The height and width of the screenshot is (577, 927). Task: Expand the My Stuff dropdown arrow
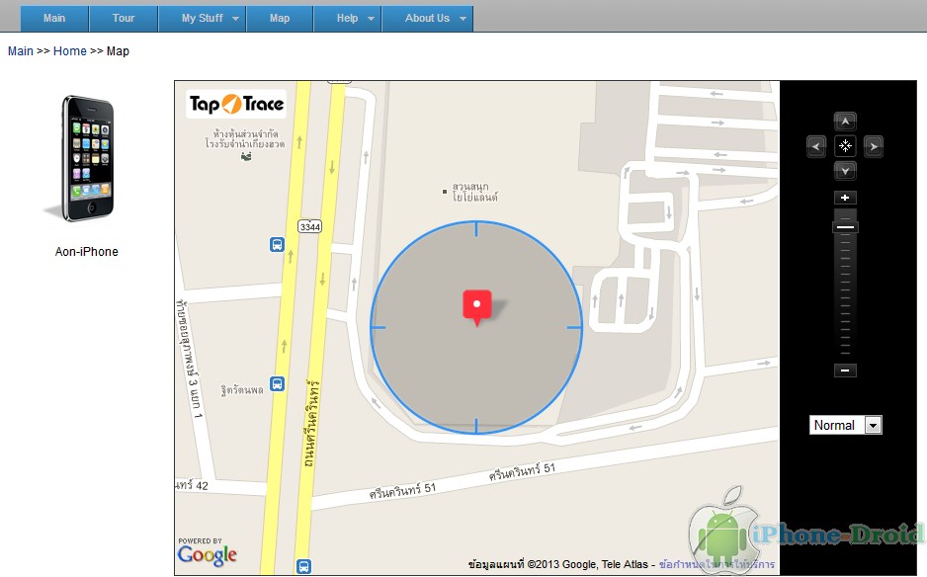[x=235, y=19]
